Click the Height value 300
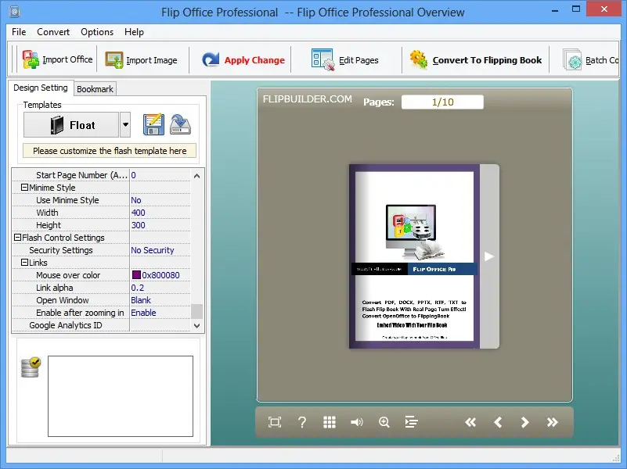The image size is (627, 469). click(x=160, y=224)
